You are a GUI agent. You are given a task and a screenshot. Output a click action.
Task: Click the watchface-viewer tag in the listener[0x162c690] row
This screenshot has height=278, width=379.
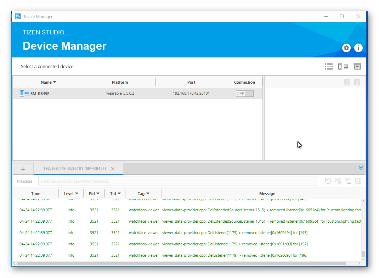[144, 256]
